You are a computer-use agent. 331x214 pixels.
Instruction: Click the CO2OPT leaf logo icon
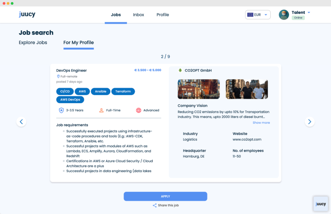[x=180, y=70]
